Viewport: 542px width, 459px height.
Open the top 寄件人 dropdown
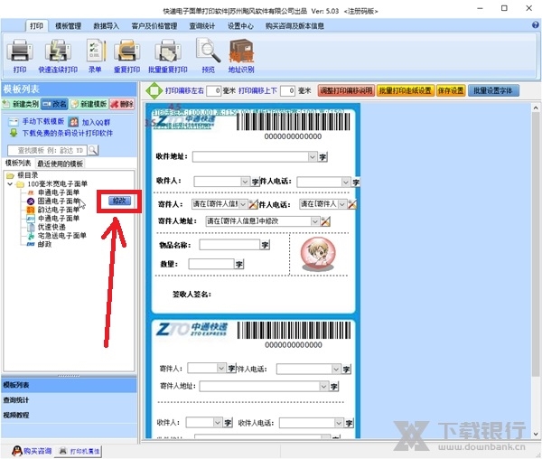(x=243, y=204)
